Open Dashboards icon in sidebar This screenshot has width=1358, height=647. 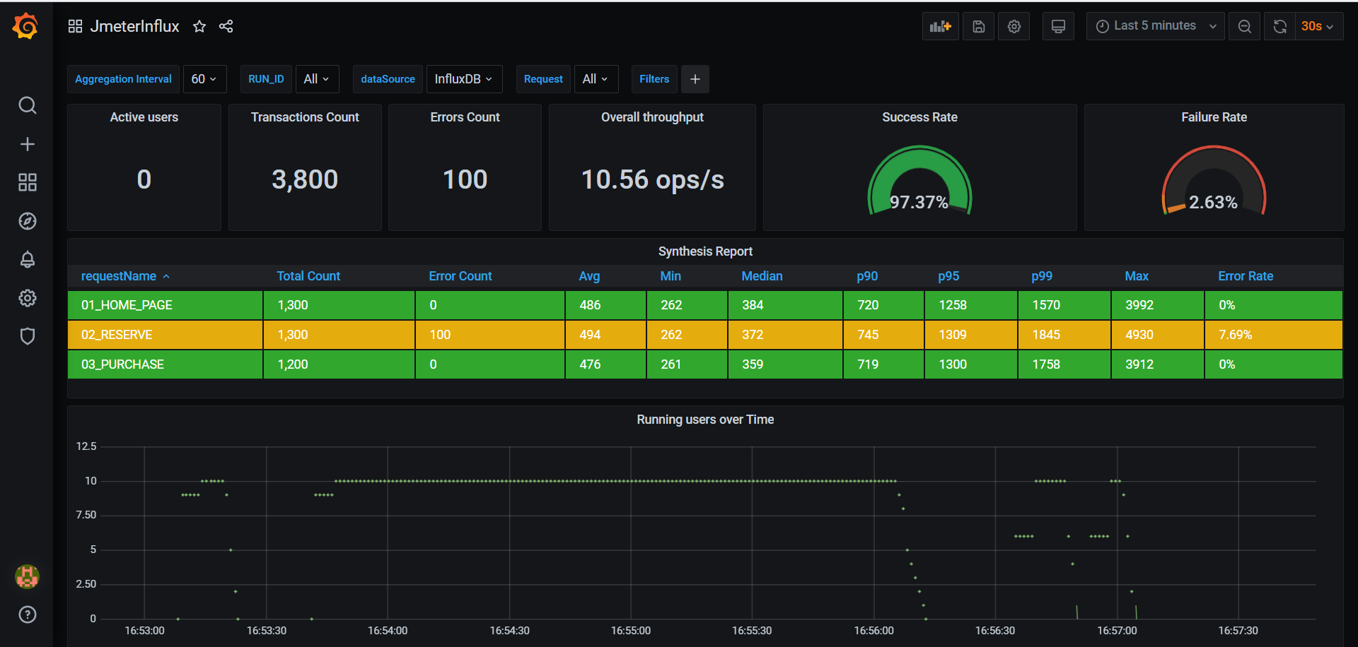(x=27, y=182)
